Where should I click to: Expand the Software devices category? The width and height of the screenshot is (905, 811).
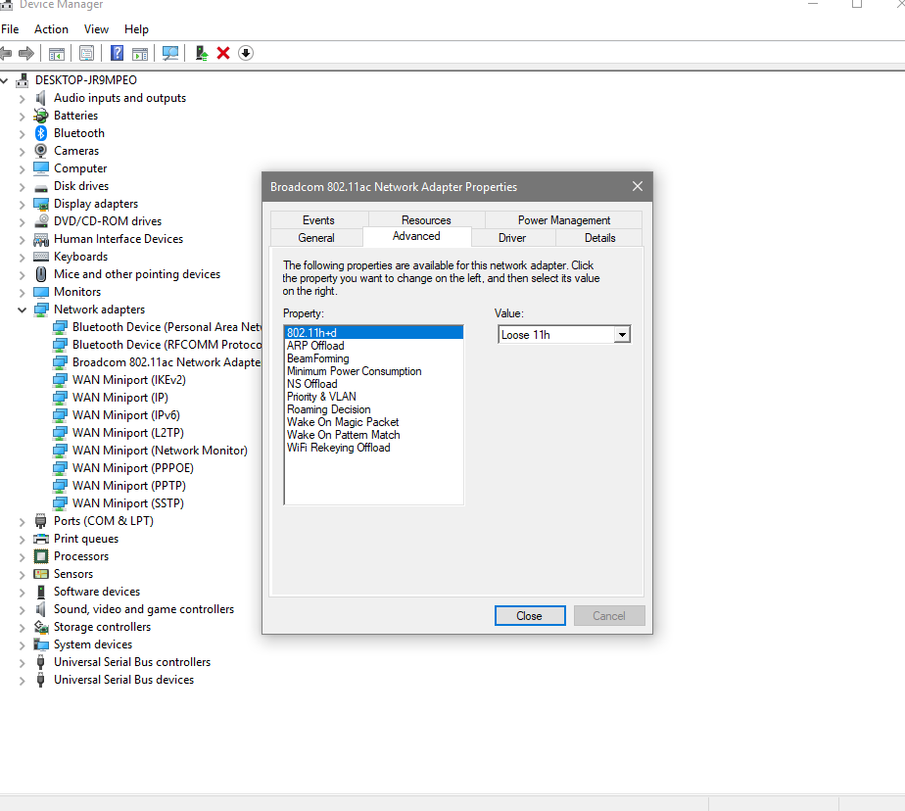coord(22,593)
